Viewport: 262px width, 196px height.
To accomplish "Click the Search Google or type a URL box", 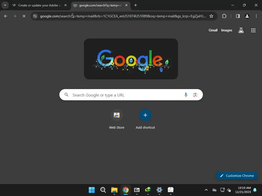I will [131, 95].
